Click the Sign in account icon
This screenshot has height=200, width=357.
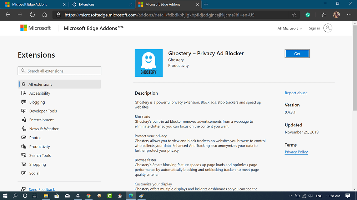(x=328, y=28)
